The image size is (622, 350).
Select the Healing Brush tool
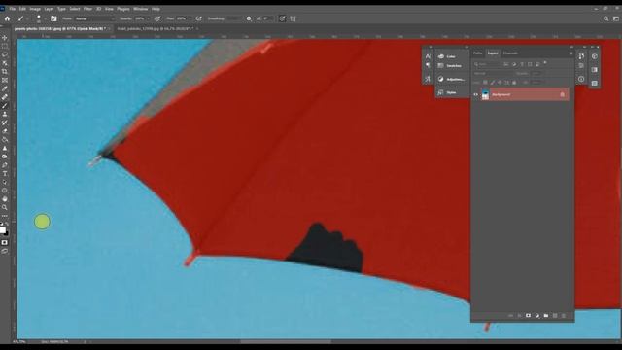click(5, 97)
